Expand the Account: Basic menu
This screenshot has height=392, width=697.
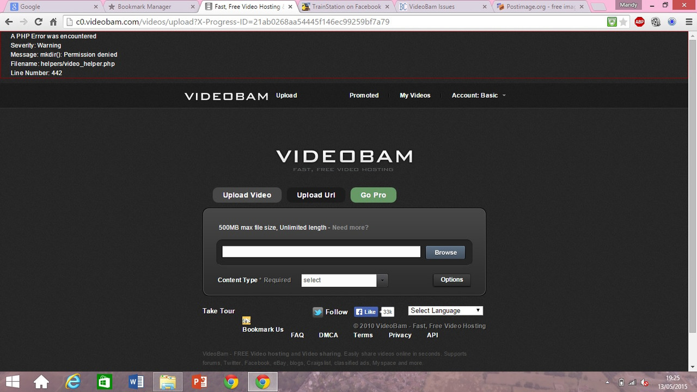tap(479, 95)
